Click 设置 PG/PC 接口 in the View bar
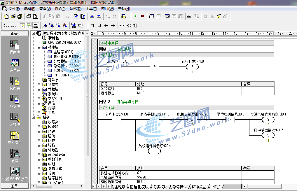297x191 pixels. click(x=15, y=174)
